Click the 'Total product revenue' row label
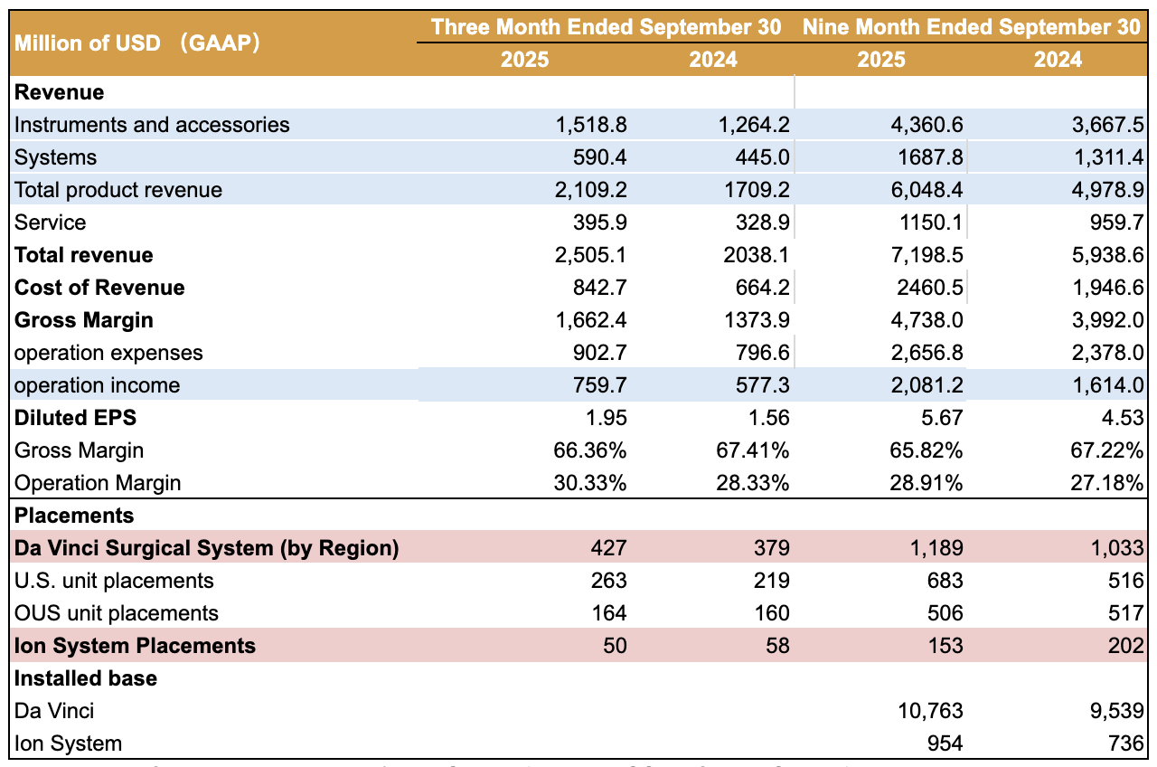This screenshot has height=767, width=1157. [x=118, y=190]
